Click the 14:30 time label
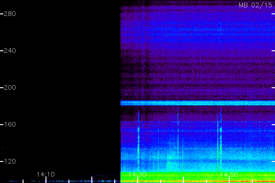 137,174
